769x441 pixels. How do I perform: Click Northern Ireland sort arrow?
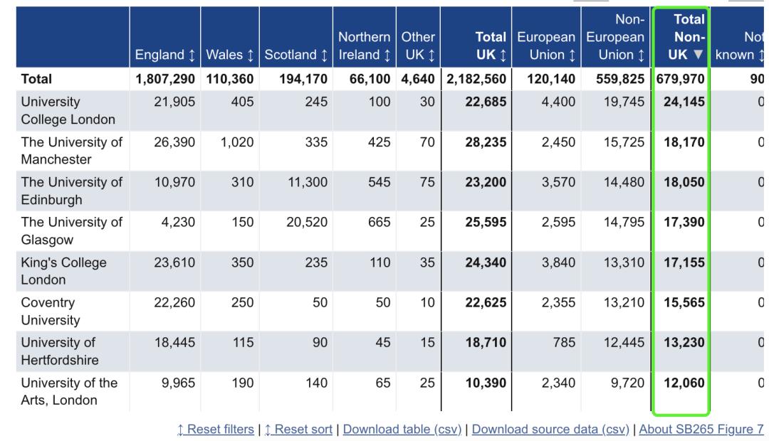pos(387,55)
